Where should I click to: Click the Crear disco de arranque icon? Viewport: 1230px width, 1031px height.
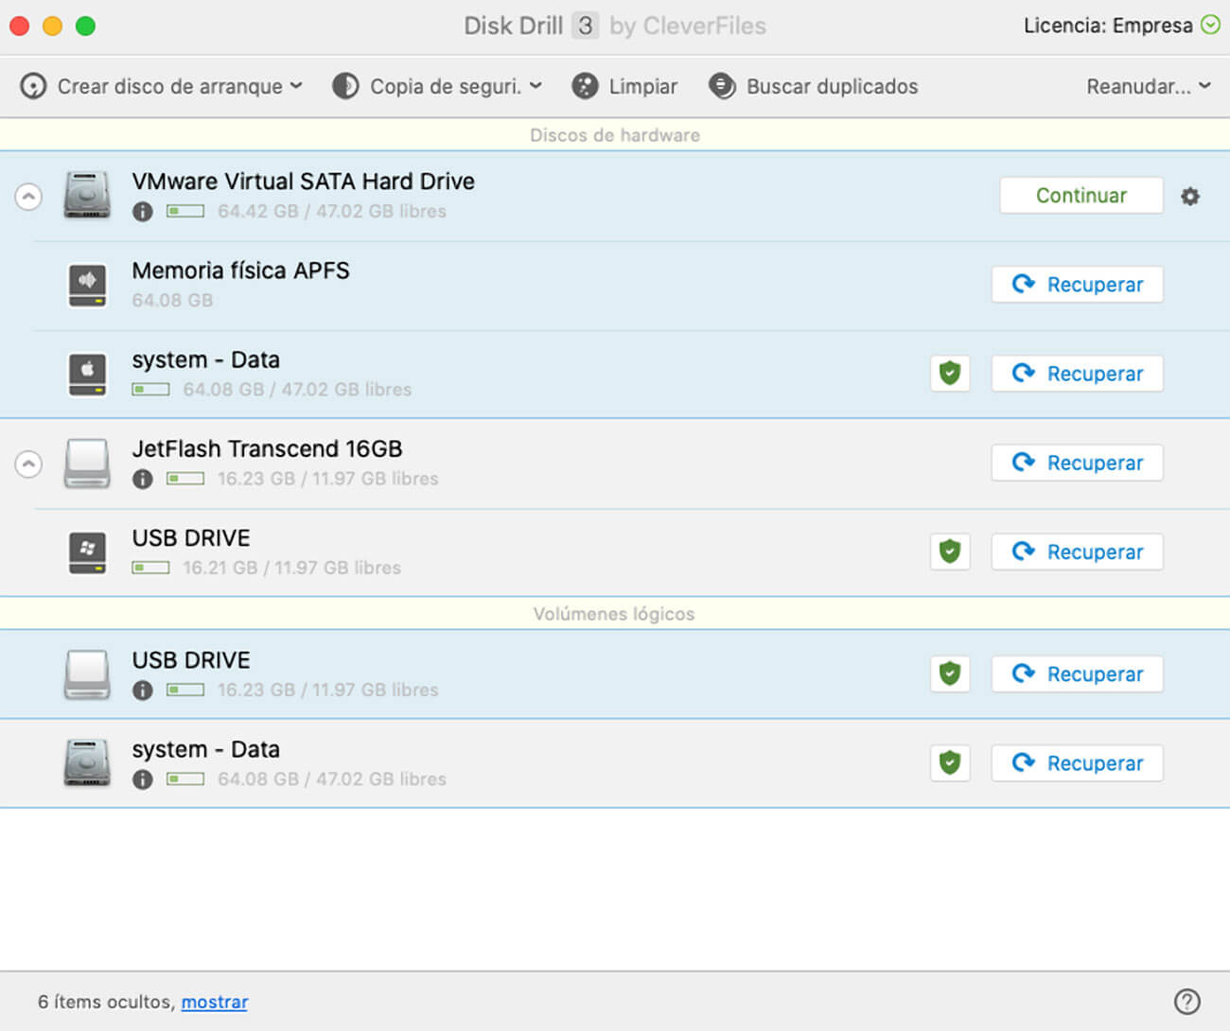[x=33, y=86]
